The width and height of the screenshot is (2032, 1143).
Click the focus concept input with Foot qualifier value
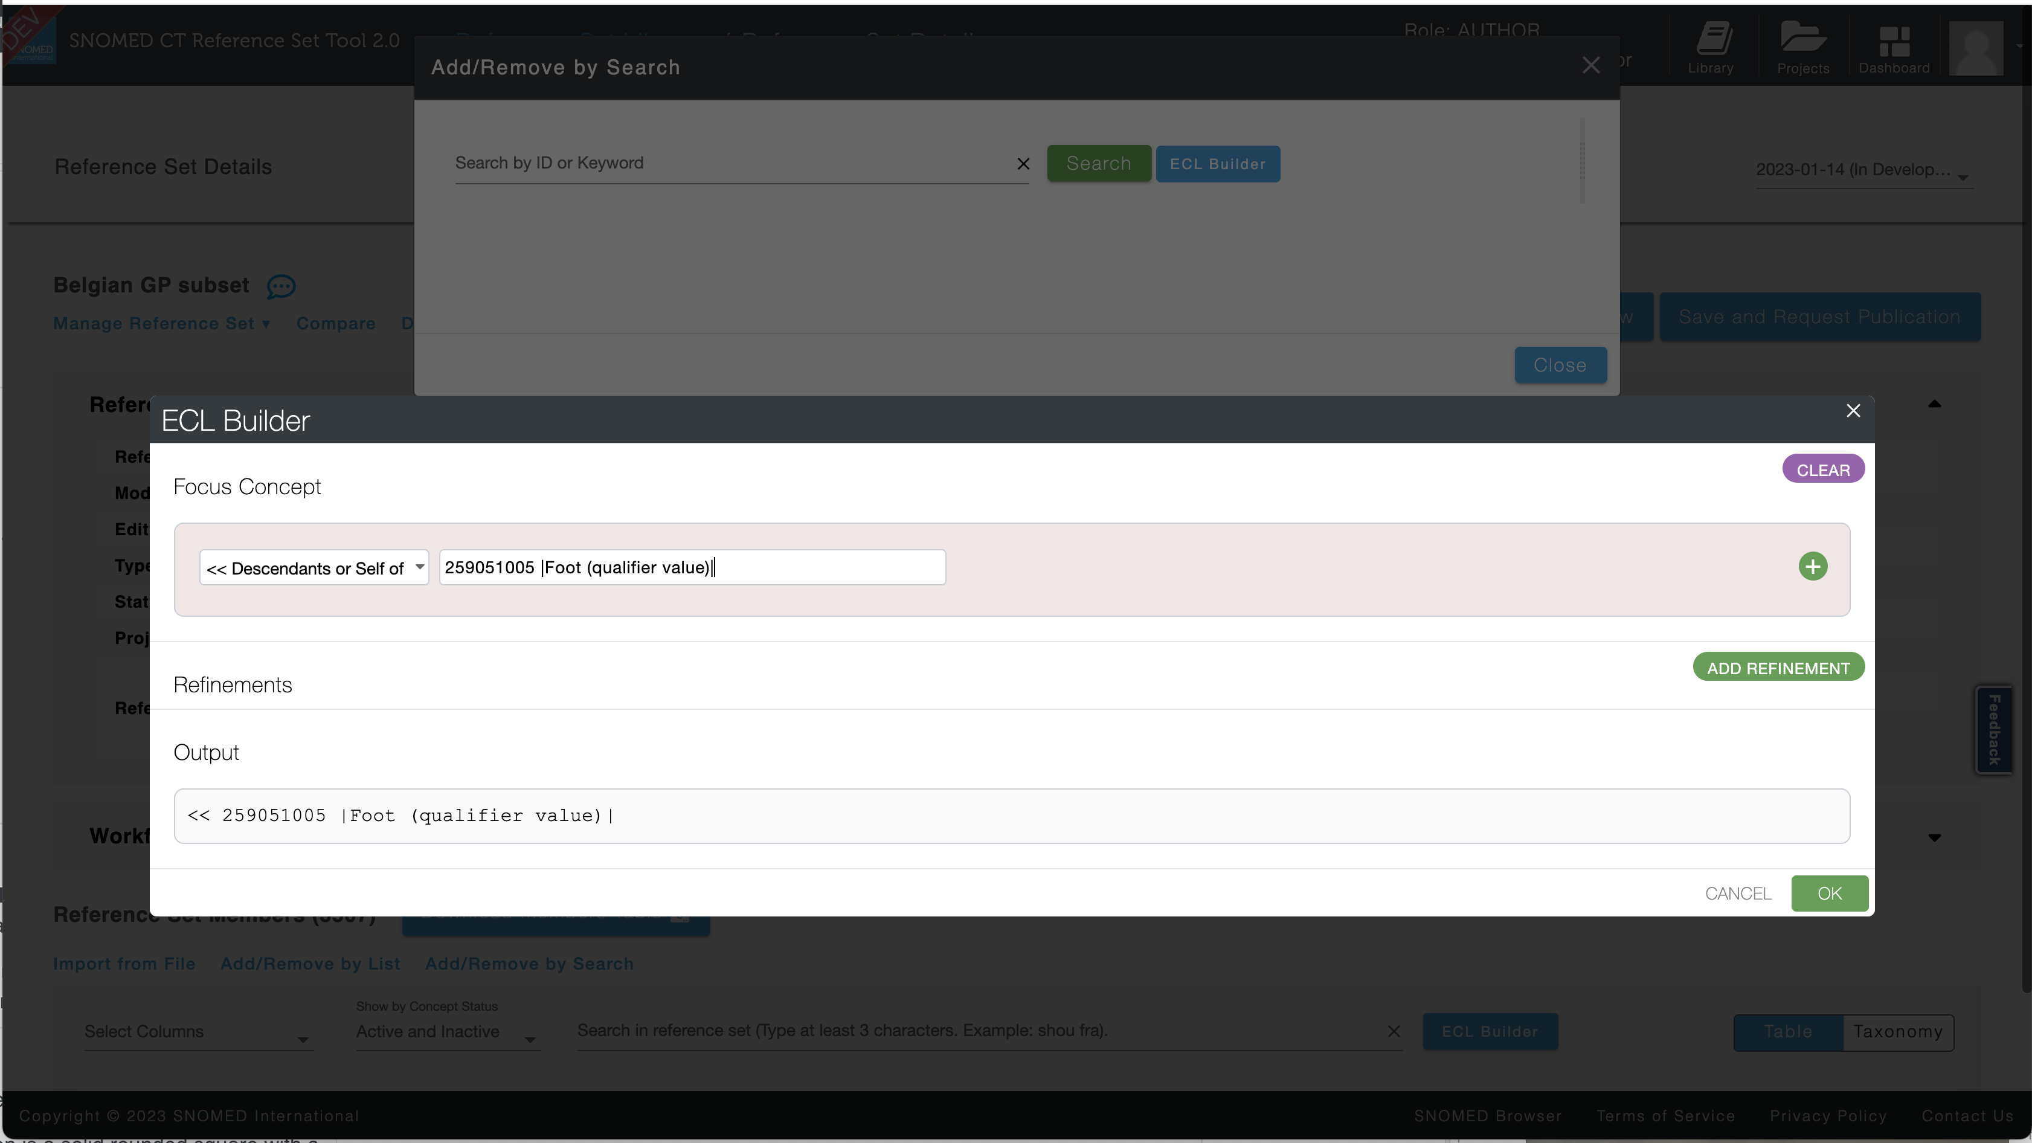pos(692,567)
